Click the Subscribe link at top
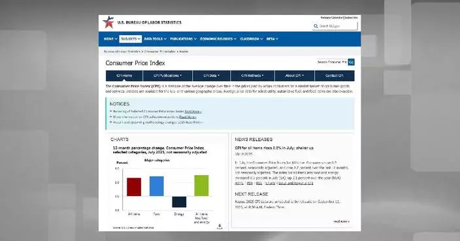Image resolution: width=460 pixels, height=241 pixels. (351, 18)
